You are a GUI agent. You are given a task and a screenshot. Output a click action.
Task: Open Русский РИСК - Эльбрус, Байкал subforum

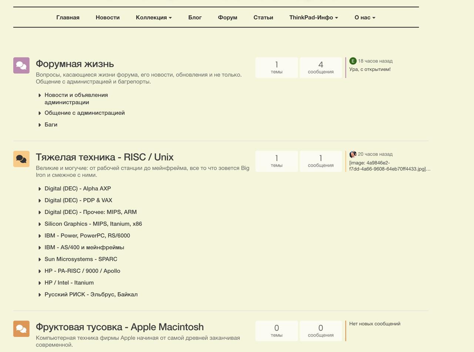click(91, 295)
